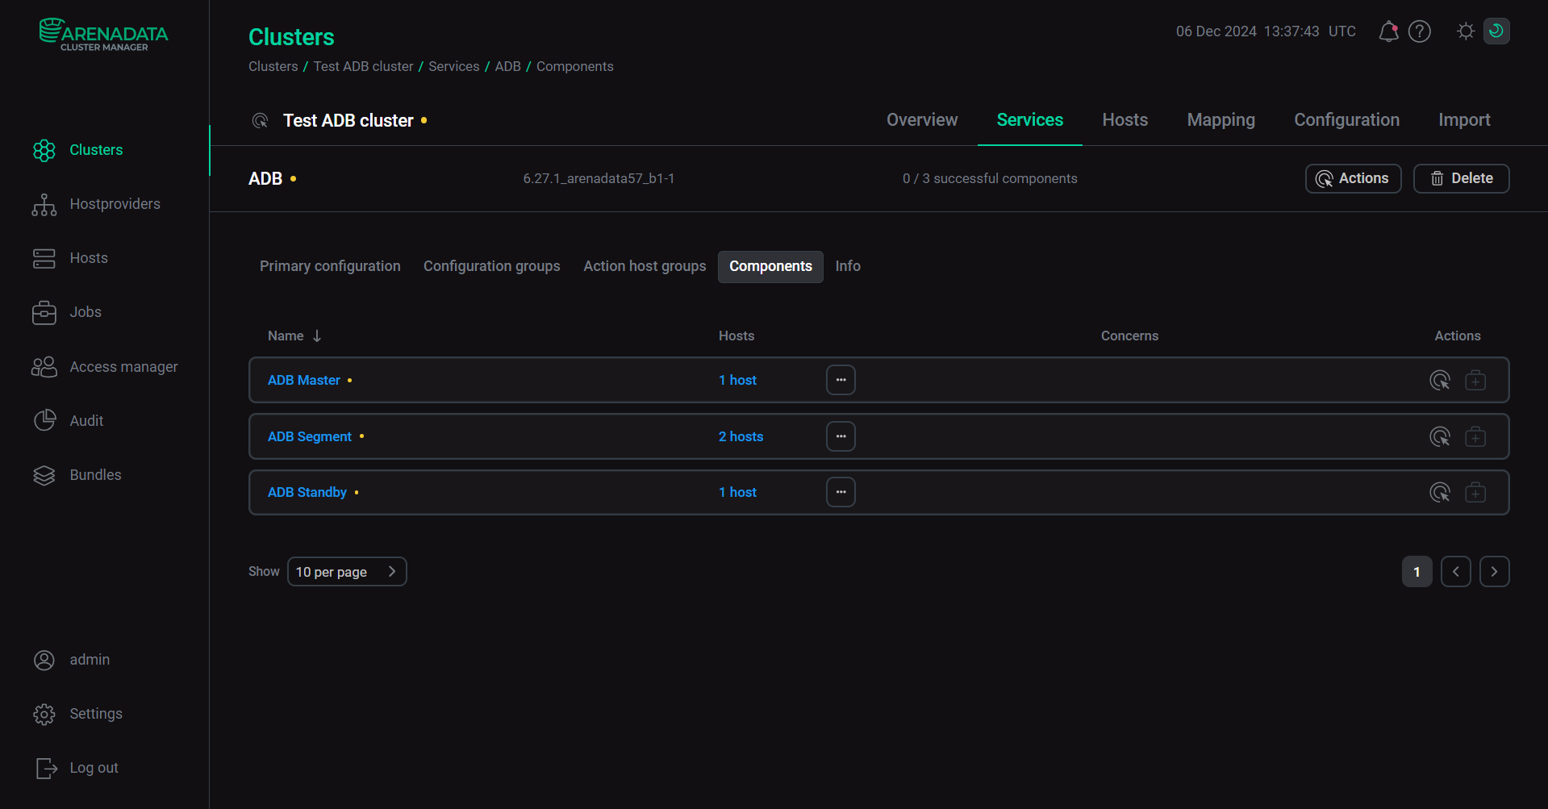Click the 1 host link for ADB Master
This screenshot has width=1548, height=809.
tap(737, 380)
